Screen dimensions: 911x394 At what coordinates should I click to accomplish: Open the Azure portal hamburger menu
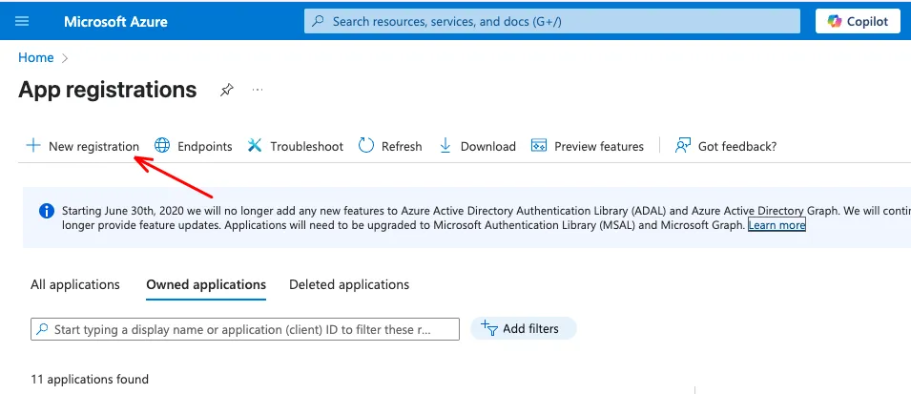click(x=23, y=21)
